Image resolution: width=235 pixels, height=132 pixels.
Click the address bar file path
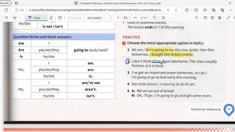point(95,10)
